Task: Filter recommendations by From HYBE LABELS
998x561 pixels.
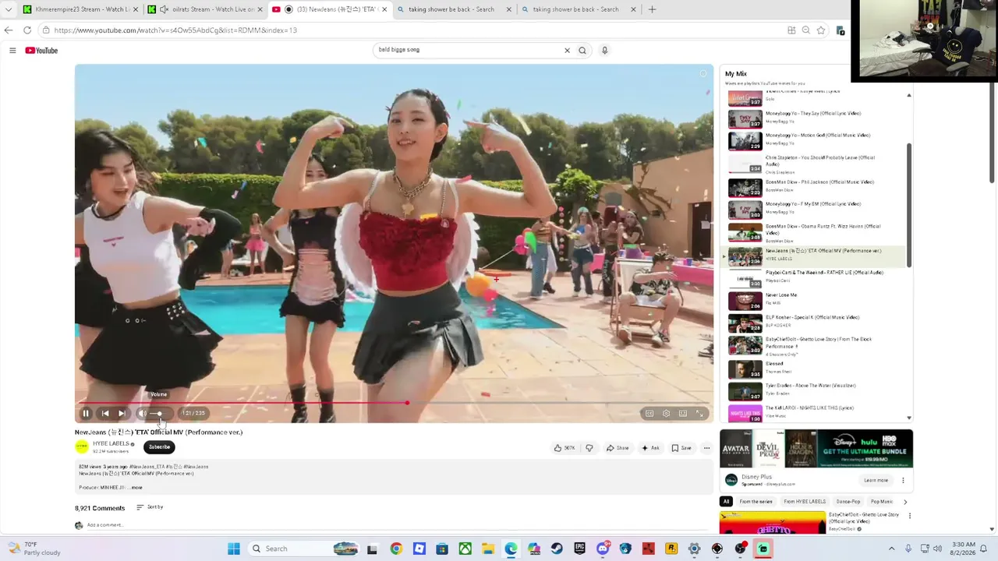Action: (x=805, y=502)
